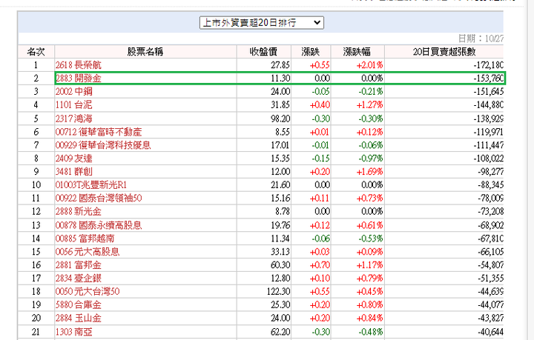The height and width of the screenshot is (340, 534).
Task: Open the 00885 富邦越南 link
Action: [x=85, y=239]
